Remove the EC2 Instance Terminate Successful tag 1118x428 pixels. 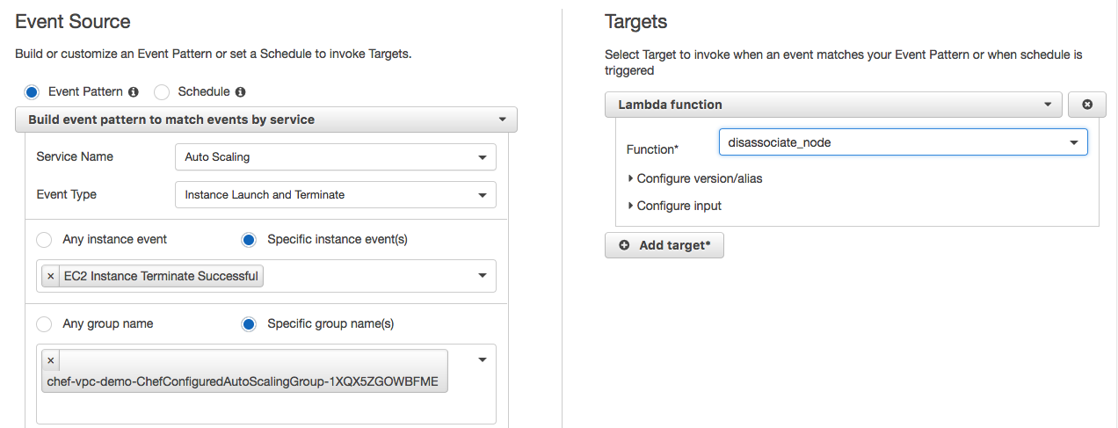pos(50,276)
